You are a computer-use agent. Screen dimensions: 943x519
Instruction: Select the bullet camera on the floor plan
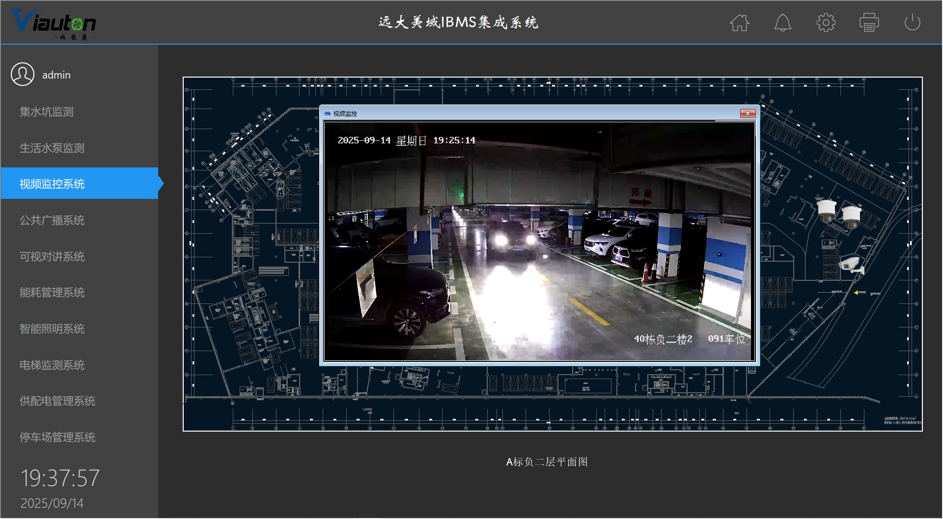click(851, 265)
